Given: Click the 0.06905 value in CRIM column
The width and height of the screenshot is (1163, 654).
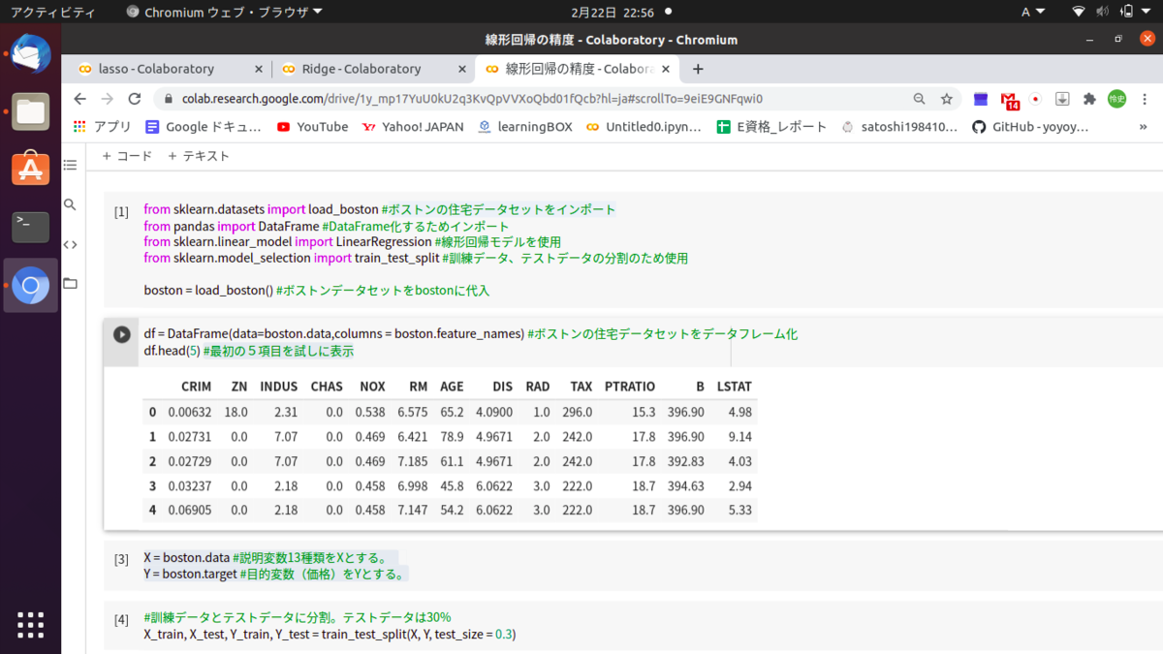Looking at the screenshot, I should 190,510.
